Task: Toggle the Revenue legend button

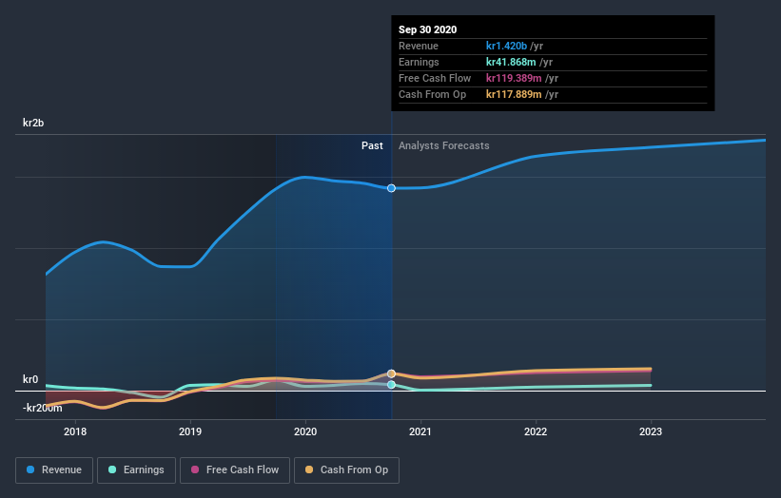Action: point(54,470)
